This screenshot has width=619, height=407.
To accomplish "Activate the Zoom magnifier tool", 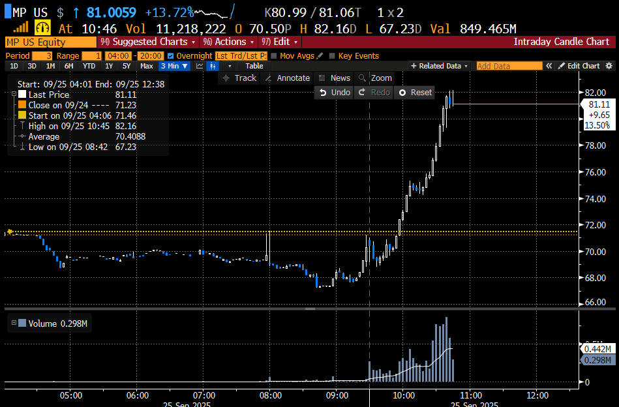I will tap(375, 78).
